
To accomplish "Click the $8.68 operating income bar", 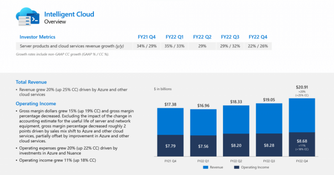I will coord(302,144).
